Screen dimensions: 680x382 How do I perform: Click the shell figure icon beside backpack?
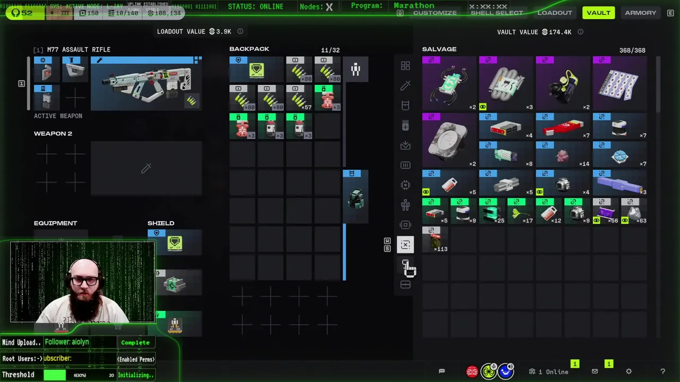click(355, 69)
